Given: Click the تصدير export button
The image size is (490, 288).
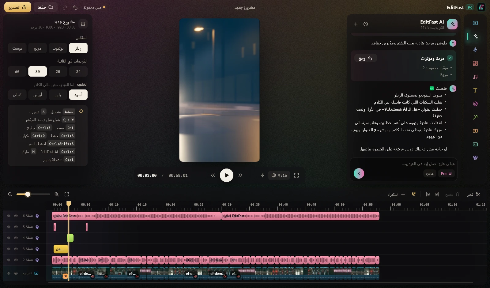Looking at the screenshot, I should [18, 7].
